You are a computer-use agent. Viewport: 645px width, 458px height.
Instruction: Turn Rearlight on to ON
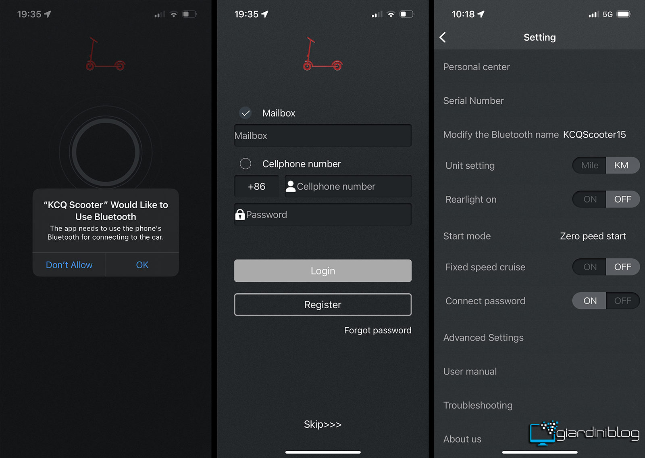coord(589,199)
